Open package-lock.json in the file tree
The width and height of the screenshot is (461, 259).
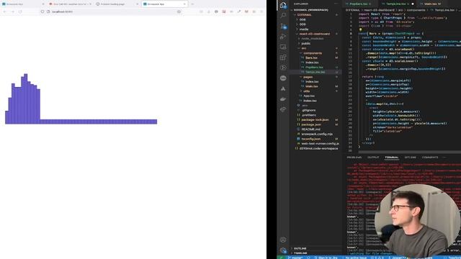(x=315, y=120)
